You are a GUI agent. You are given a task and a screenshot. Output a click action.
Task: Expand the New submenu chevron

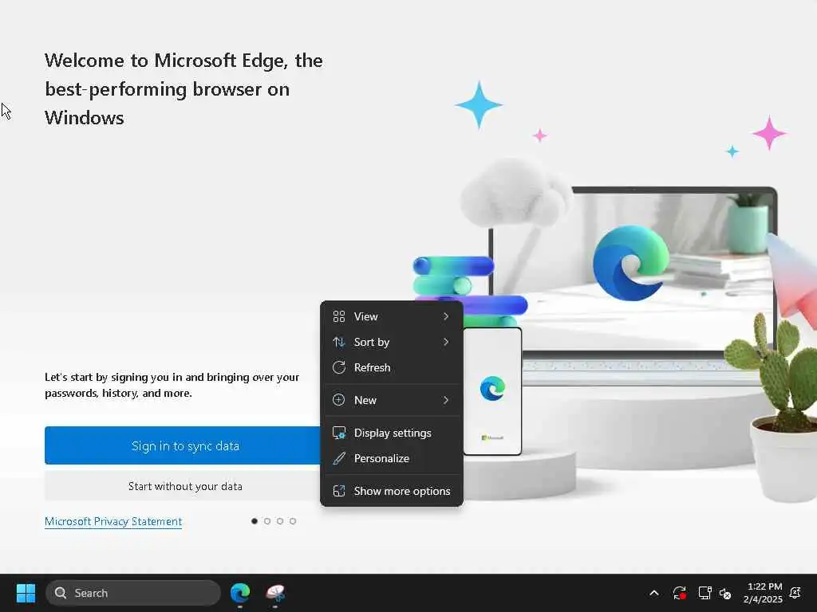point(446,400)
